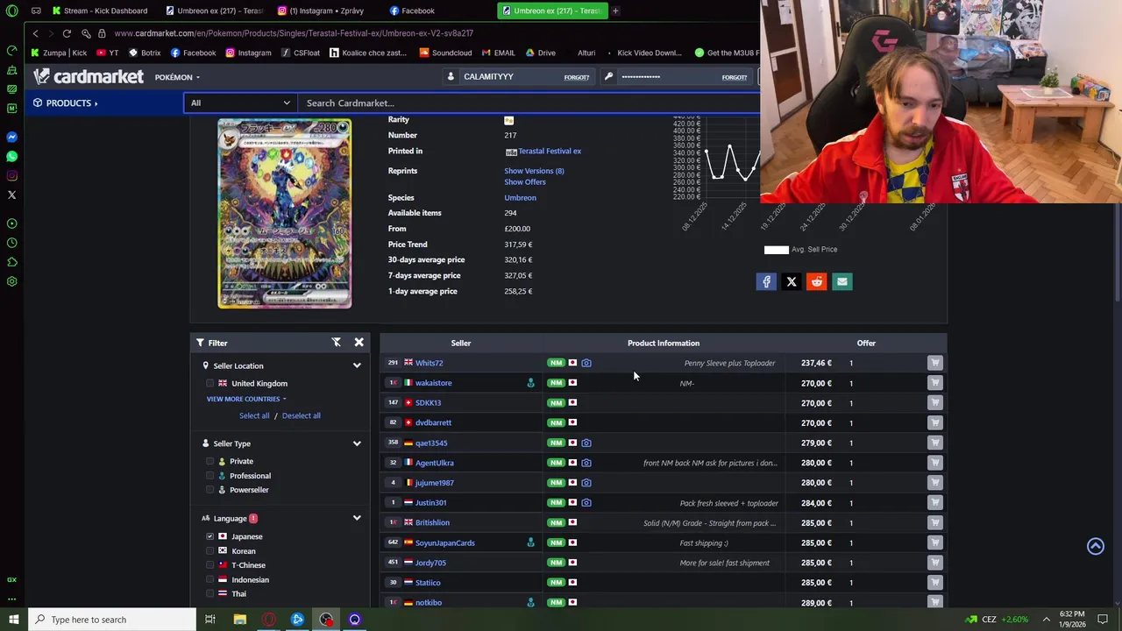This screenshot has height=631, width=1122.
Task: Open the Umbreon species link
Action: coord(520,198)
